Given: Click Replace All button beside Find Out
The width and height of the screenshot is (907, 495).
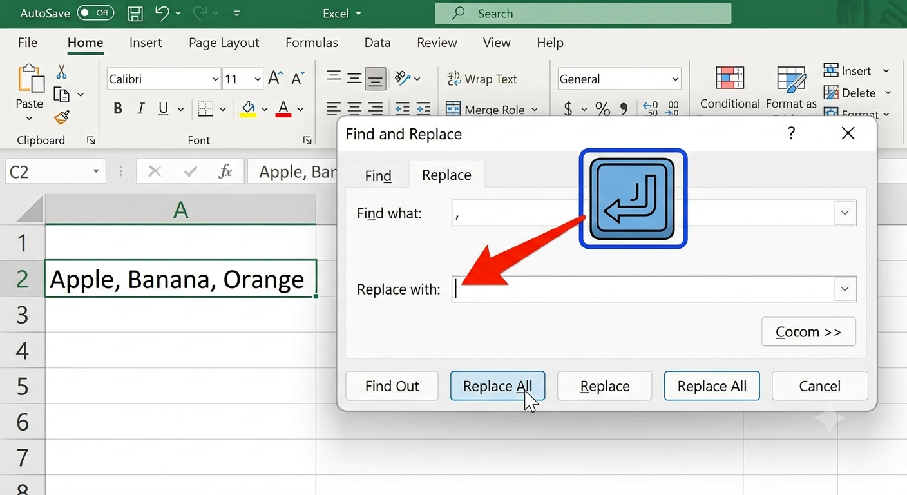Looking at the screenshot, I should (x=497, y=386).
